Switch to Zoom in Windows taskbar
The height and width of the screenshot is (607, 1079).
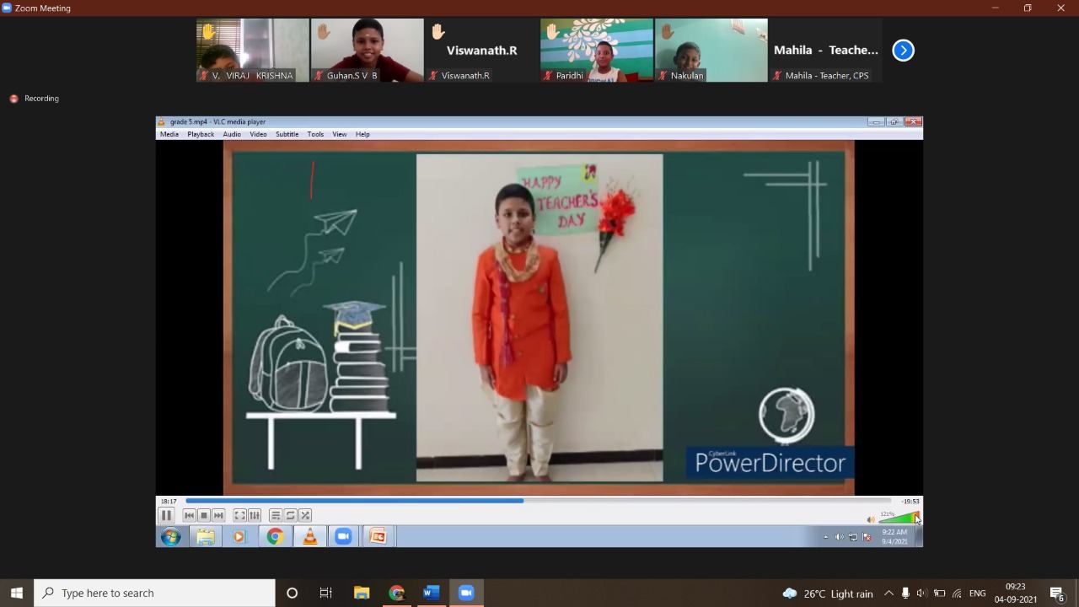click(x=466, y=593)
